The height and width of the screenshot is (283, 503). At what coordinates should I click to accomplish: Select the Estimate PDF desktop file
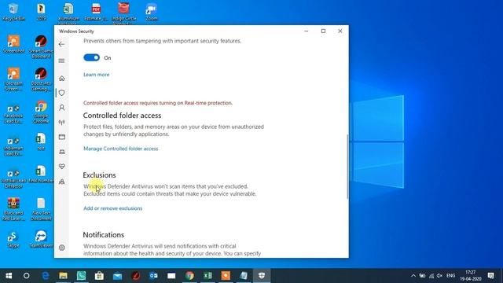[96, 12]
